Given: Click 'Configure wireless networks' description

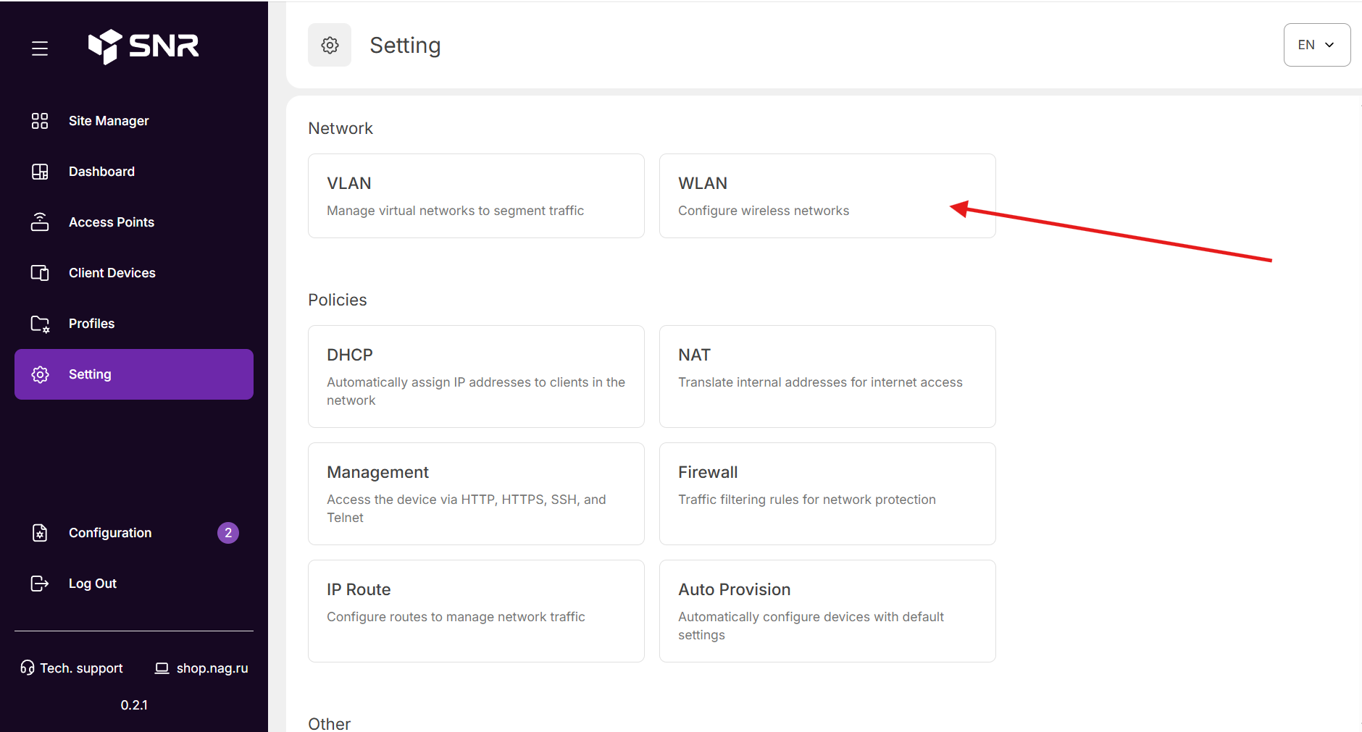Looking at the screenshot, I should click(x=764, y=211).
